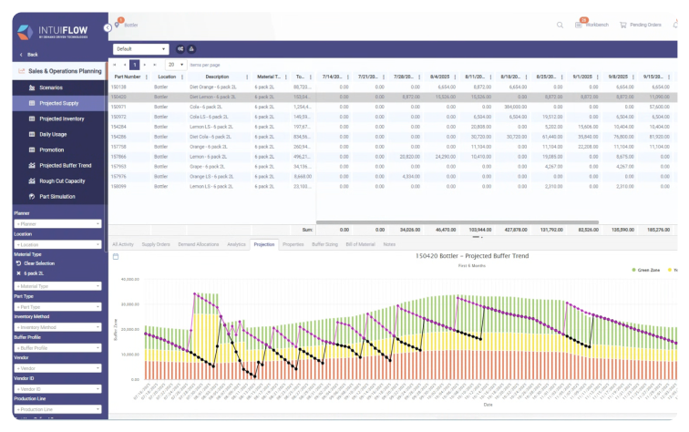Open Location column options menu
Screen dimensions: 689x432
(x=182, y=77)
